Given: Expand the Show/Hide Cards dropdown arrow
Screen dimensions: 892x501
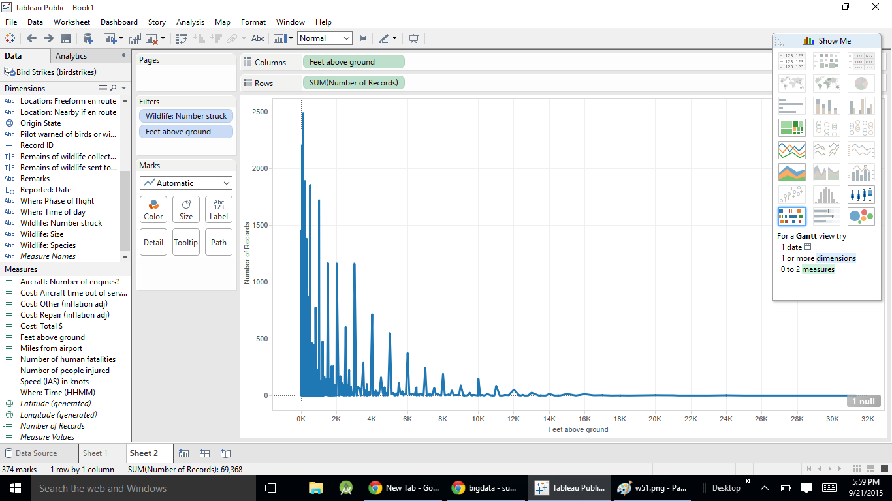Looking at the screenshot, I should (291, 38).
